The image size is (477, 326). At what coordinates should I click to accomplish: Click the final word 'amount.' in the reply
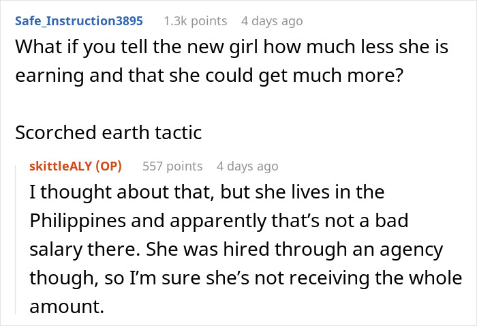tap(65, 307)
